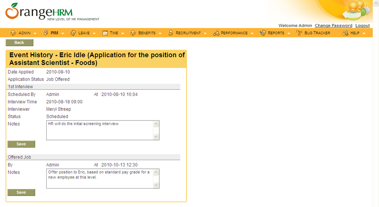379x207 pixels.
Task: Click the Logout link
Action: pyautogui.click(x=362, y=26)
